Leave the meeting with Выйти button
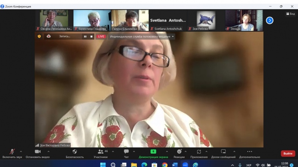This screenshot has width=298, height=167. (x=288, y=153)
